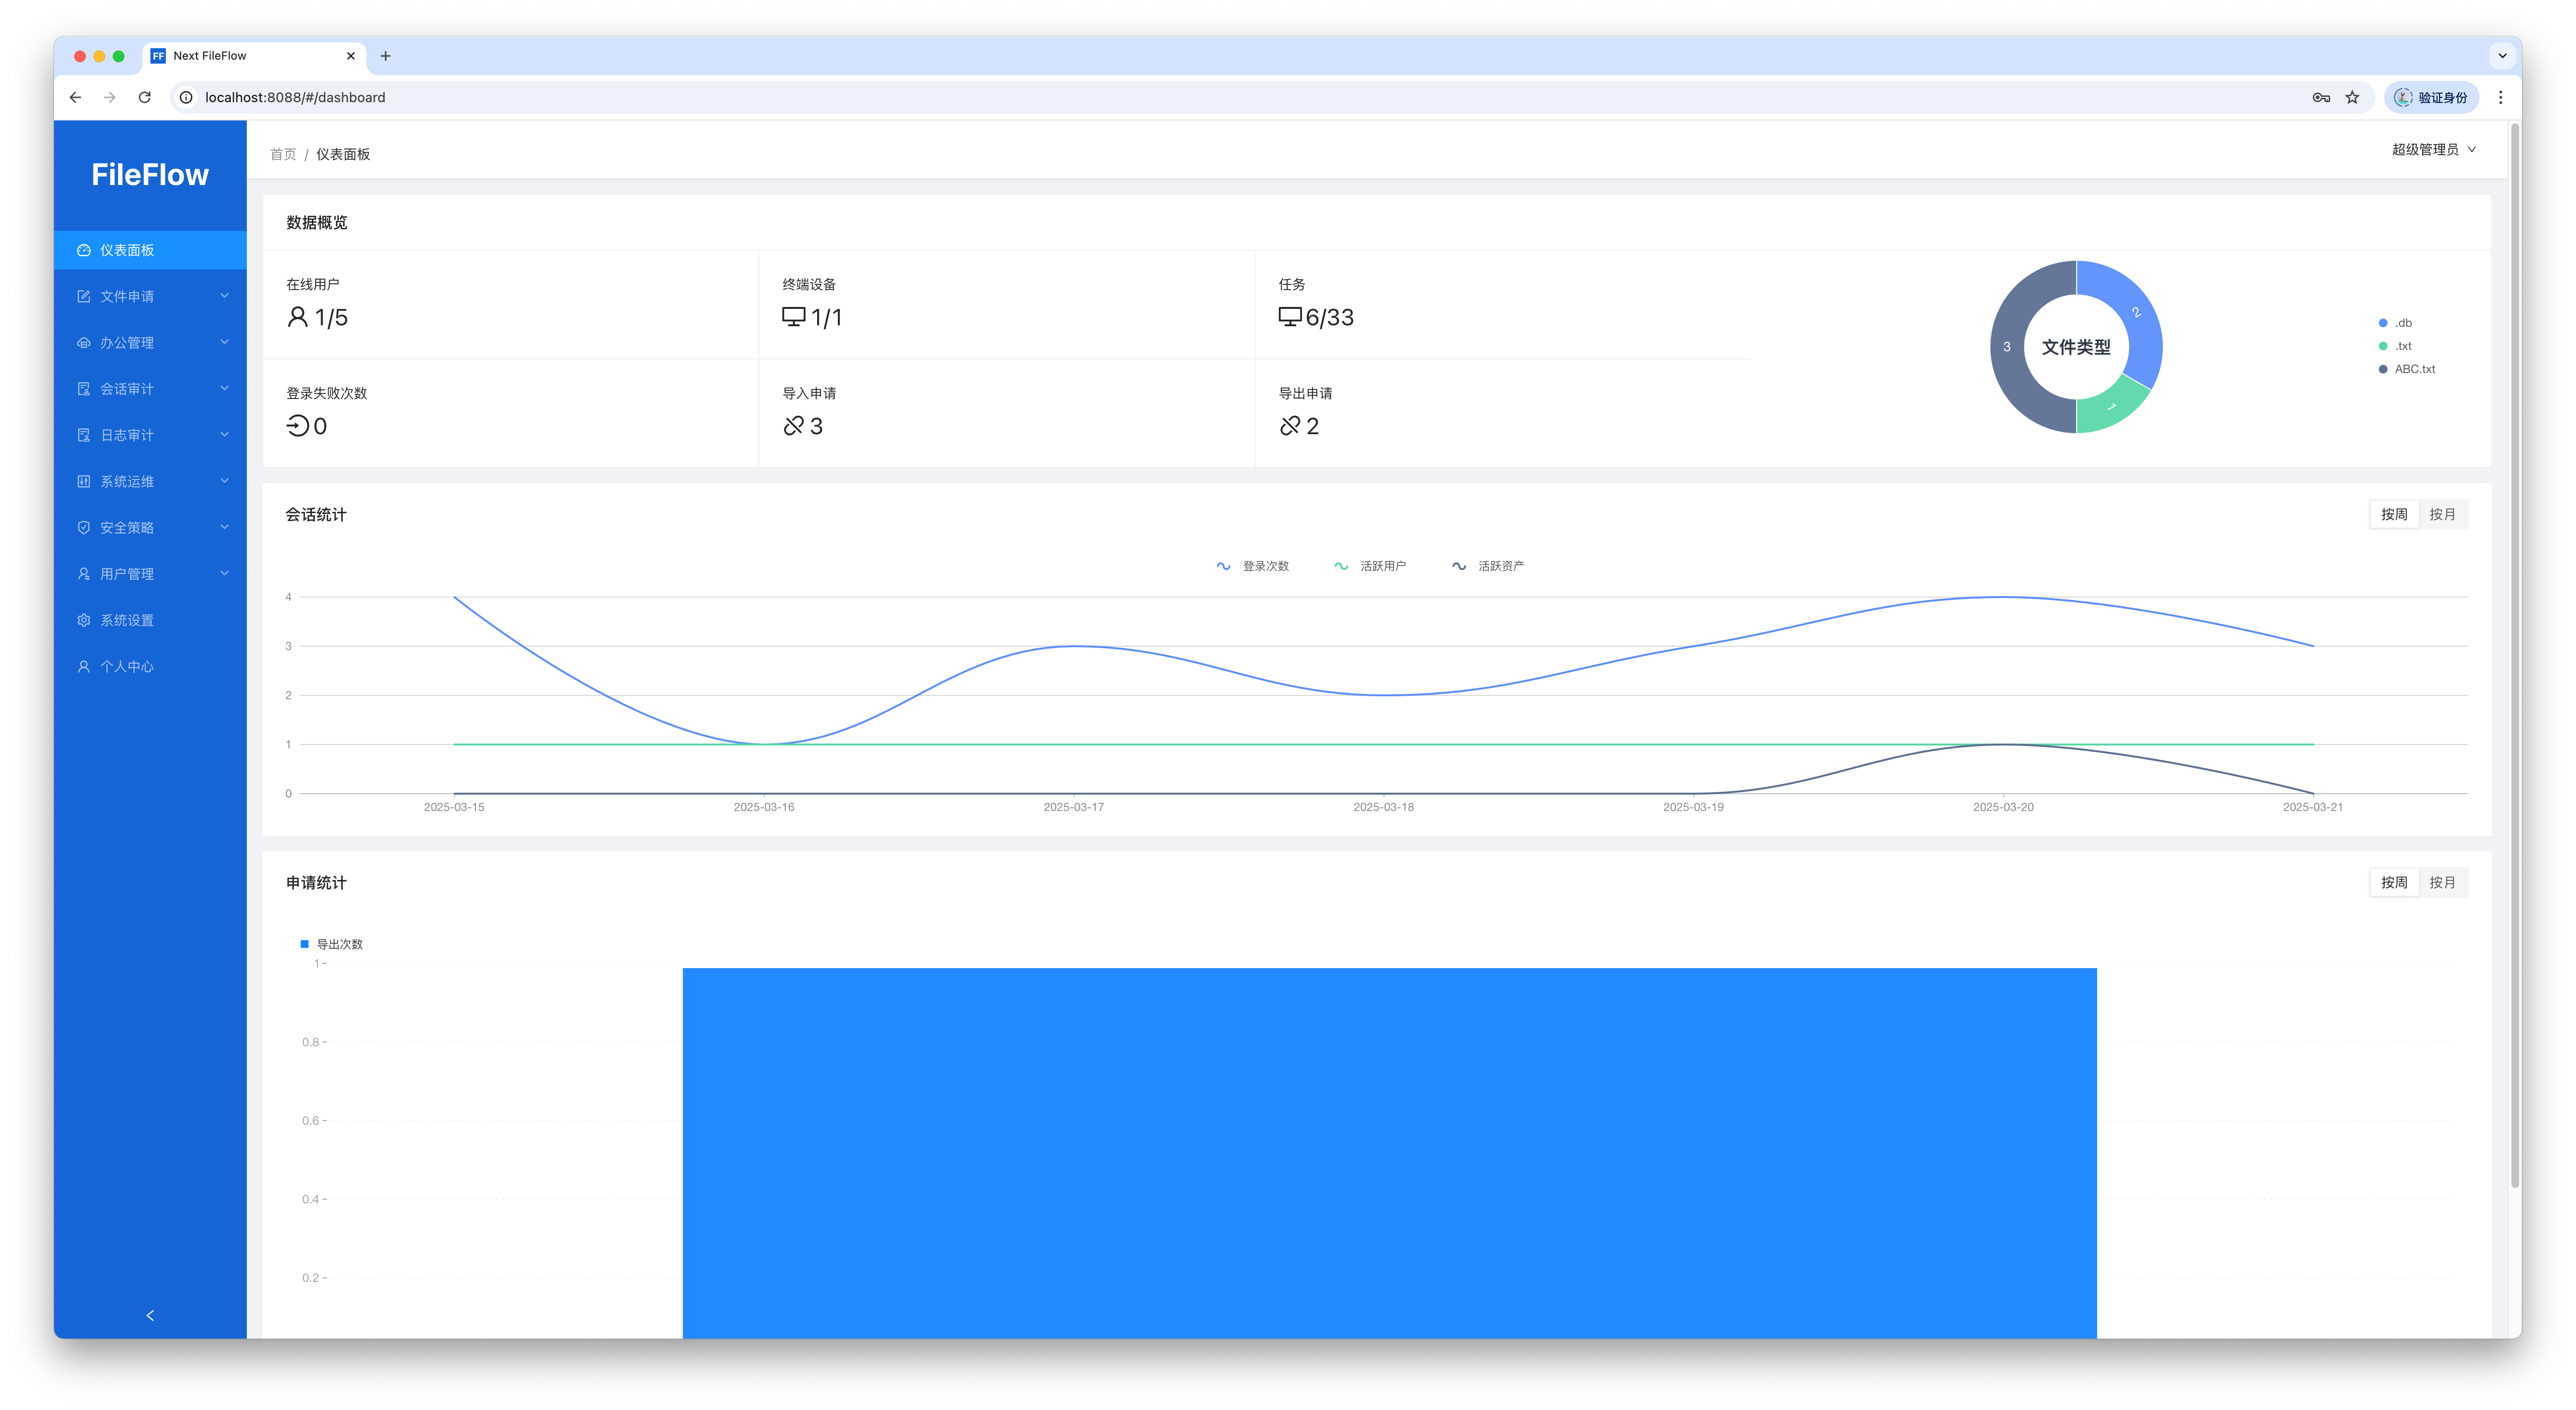Click the 文件申请 edit icon
The height and width of the screenshot is (1410, 2576).
[84, 296]
